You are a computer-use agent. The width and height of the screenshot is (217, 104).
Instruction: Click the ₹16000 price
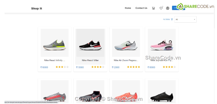(44, 67)
